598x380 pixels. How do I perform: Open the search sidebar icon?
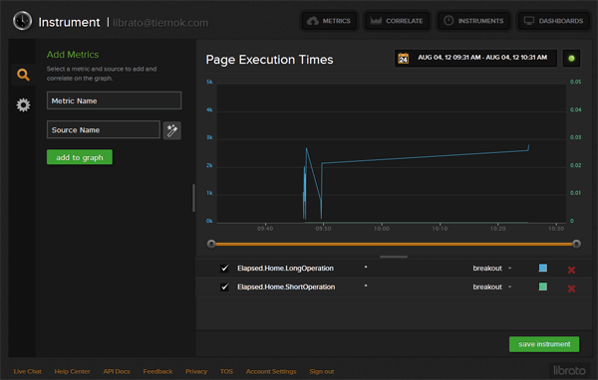point(23,75)
